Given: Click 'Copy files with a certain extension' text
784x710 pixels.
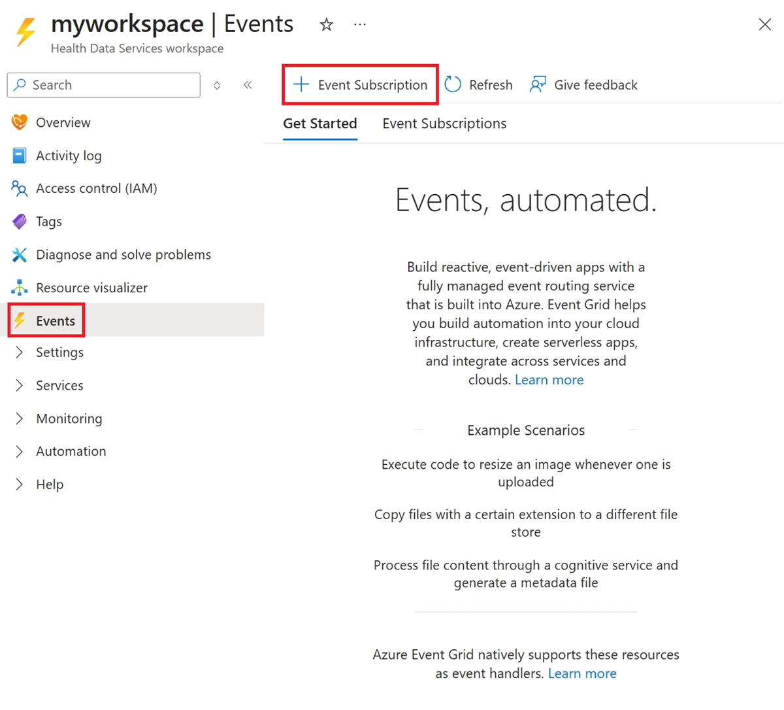Looking at the screenshot, I should pos(526,523).
